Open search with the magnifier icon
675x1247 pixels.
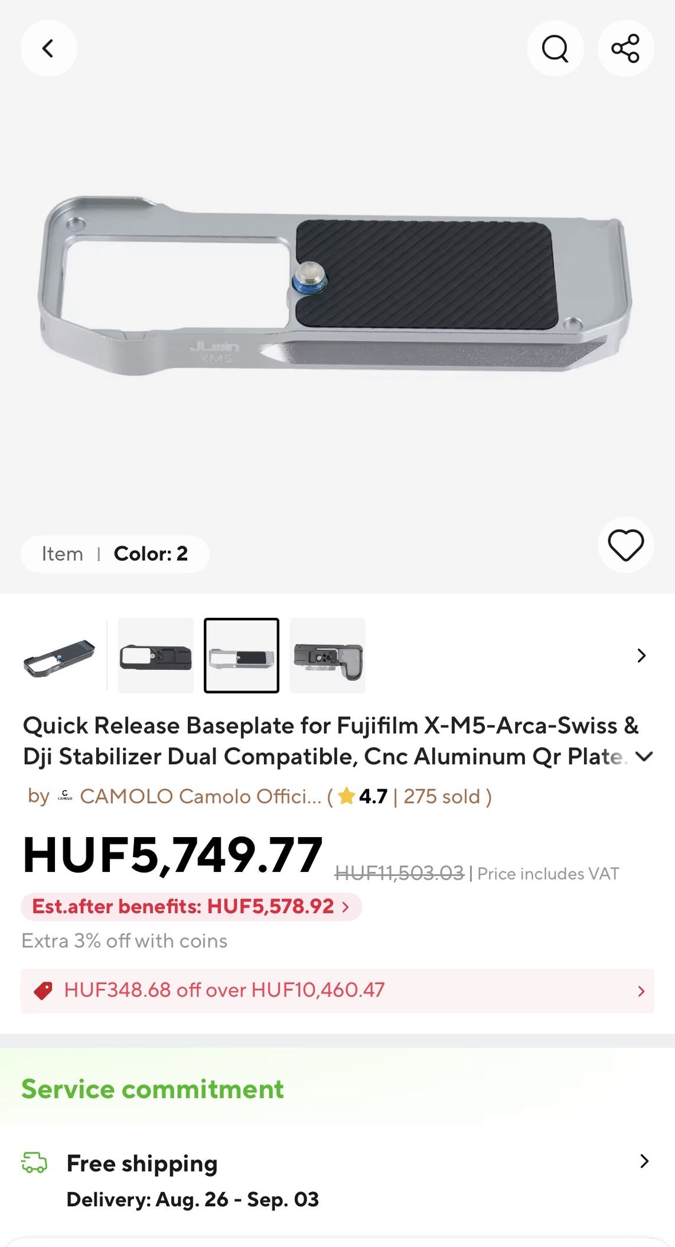[x=555, y=48]
